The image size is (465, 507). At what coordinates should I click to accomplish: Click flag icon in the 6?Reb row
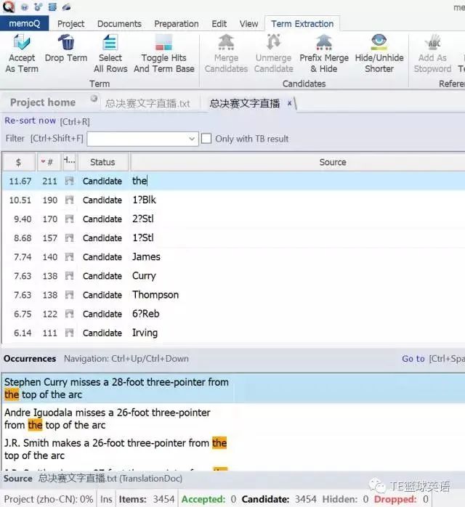(69, 314)
